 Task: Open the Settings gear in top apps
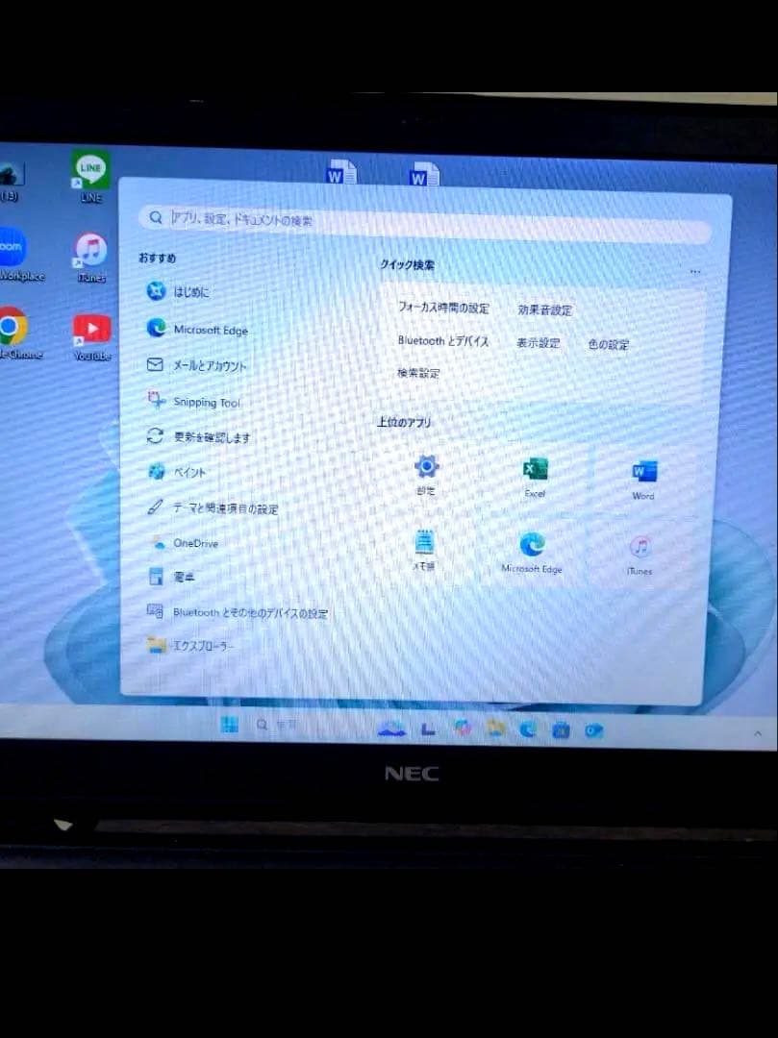point(427,471)
